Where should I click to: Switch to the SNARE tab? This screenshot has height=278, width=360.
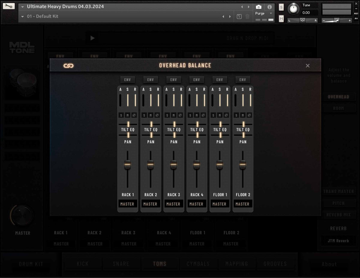point(121,264)
